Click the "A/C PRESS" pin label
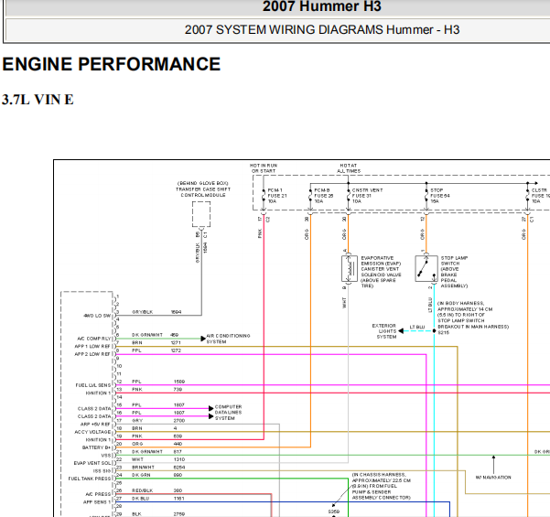Screen dimensions: 550x517 [98, 494]
